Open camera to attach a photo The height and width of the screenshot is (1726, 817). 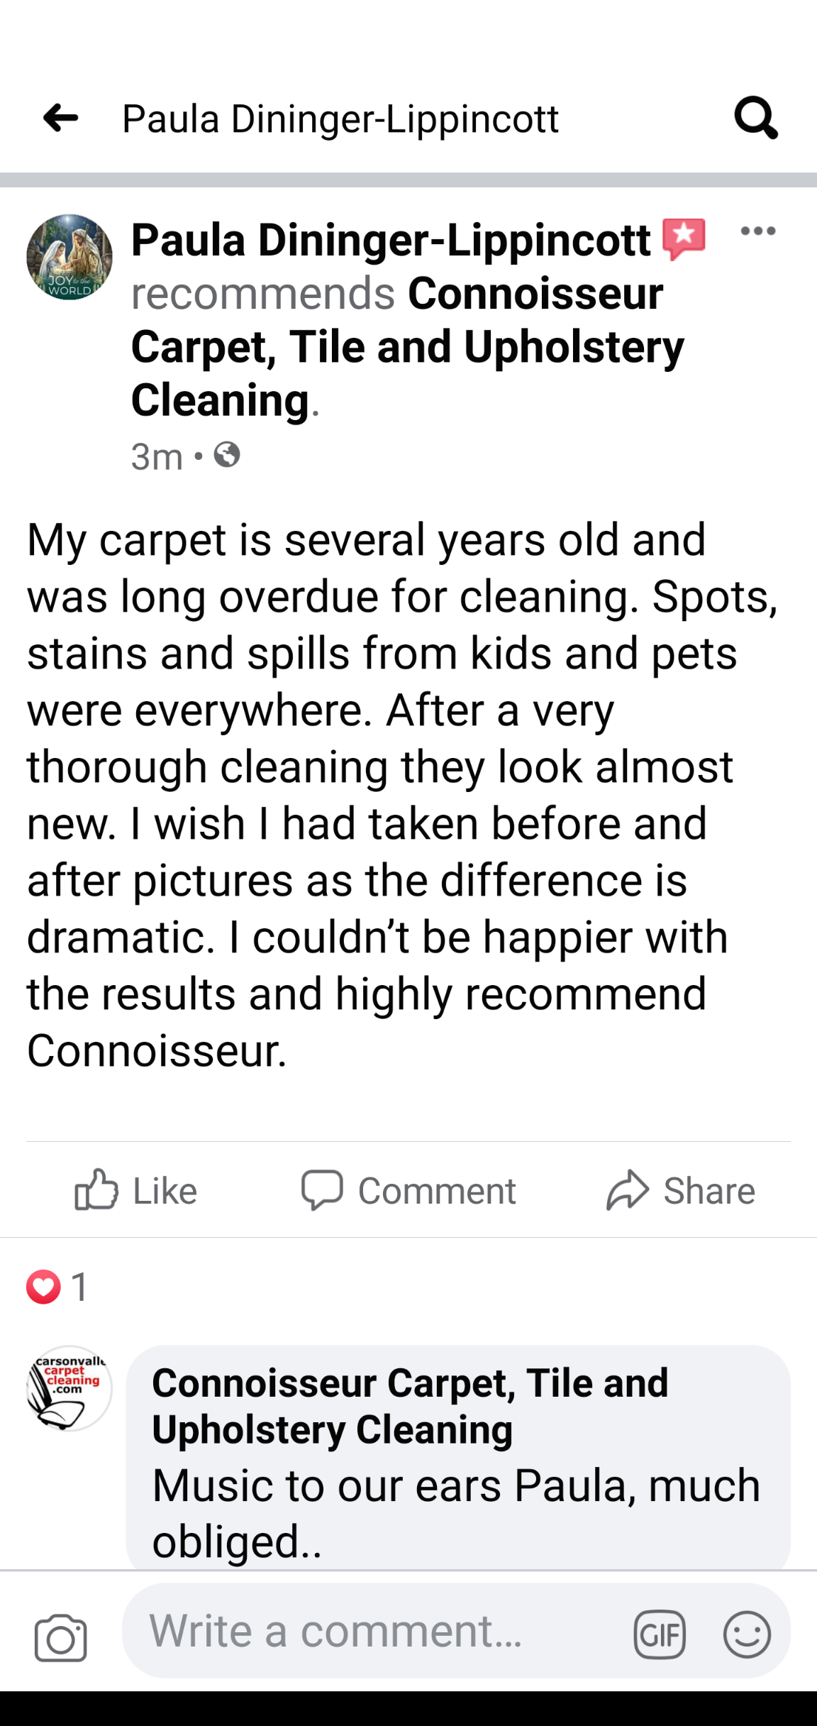pyautogui.click(x=61, y=1637)
